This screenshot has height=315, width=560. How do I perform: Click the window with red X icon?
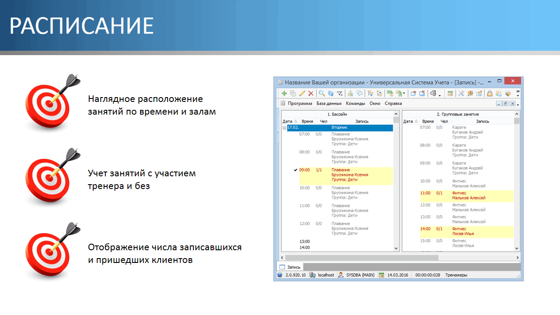click(x=423, y=93)
